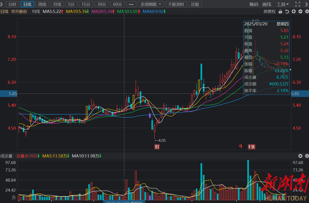Viewport: 309px width, 203px height.
Task: Open more periods via ellipsis button
Action: coord(131,4)
